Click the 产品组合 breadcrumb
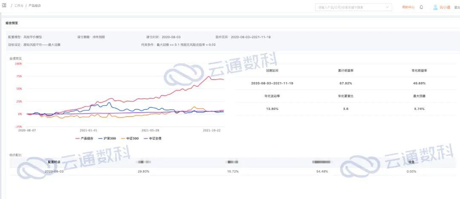This screenshot has width=460, height=199. click(x=35, y=6)
